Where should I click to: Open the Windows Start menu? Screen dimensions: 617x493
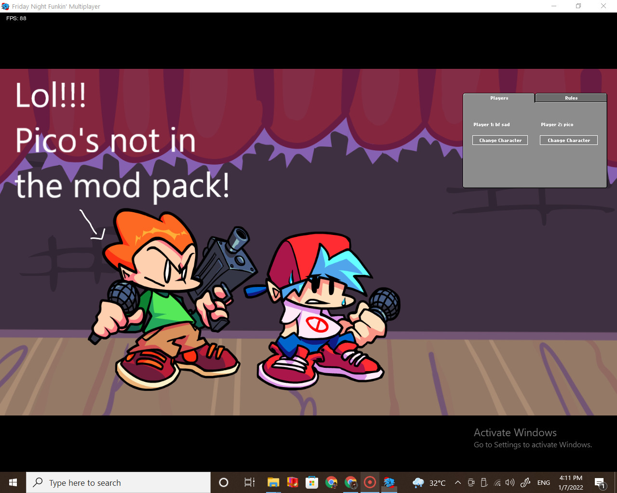[x=13, y=482]
